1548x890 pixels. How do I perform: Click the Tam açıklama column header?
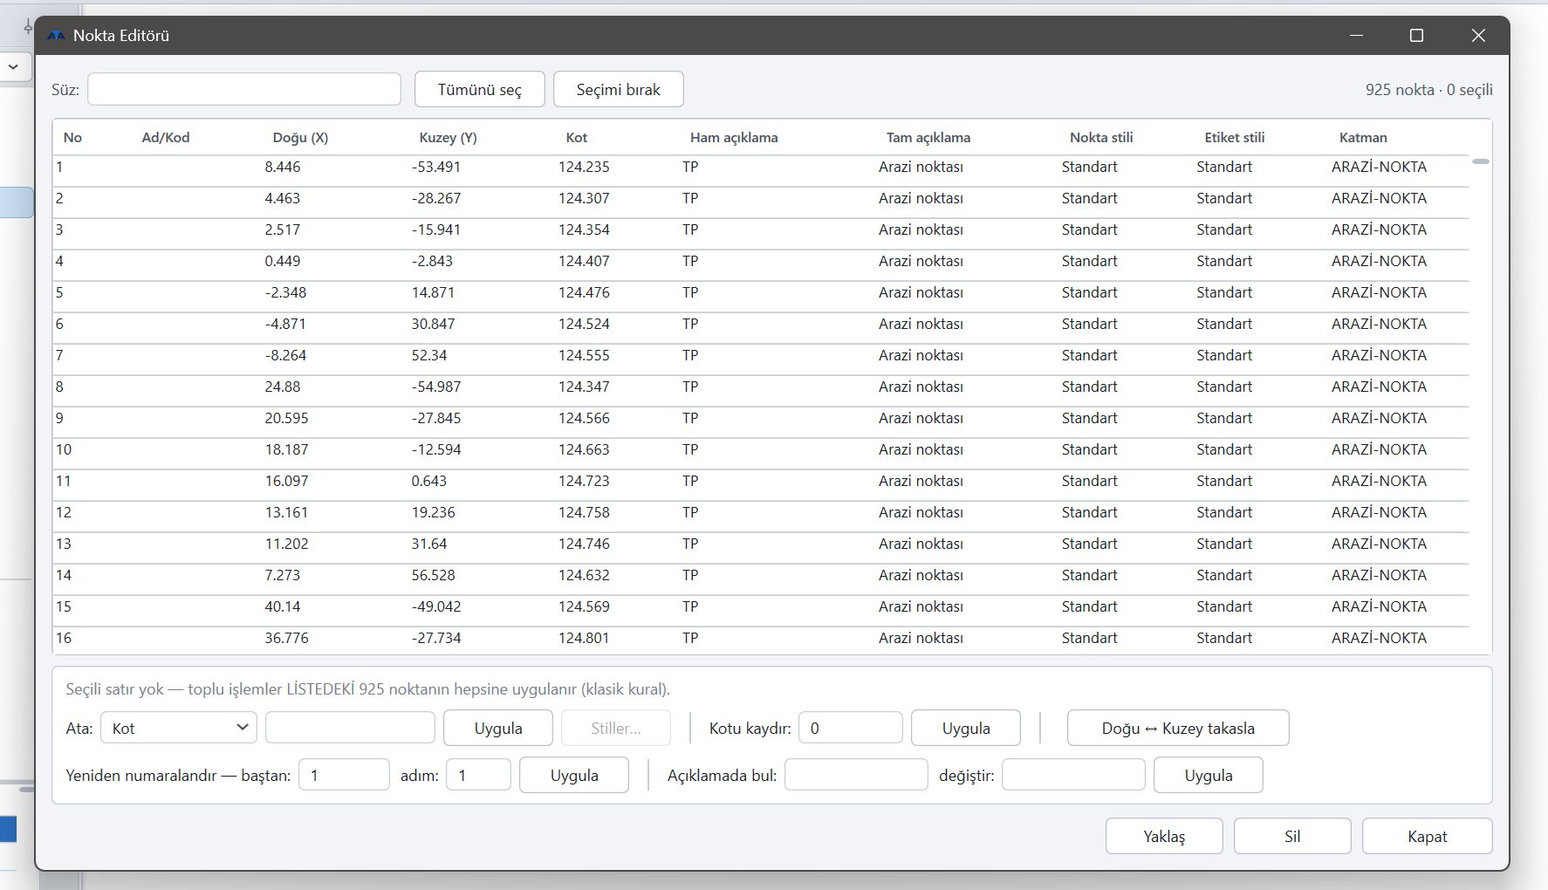coord(928,137)
